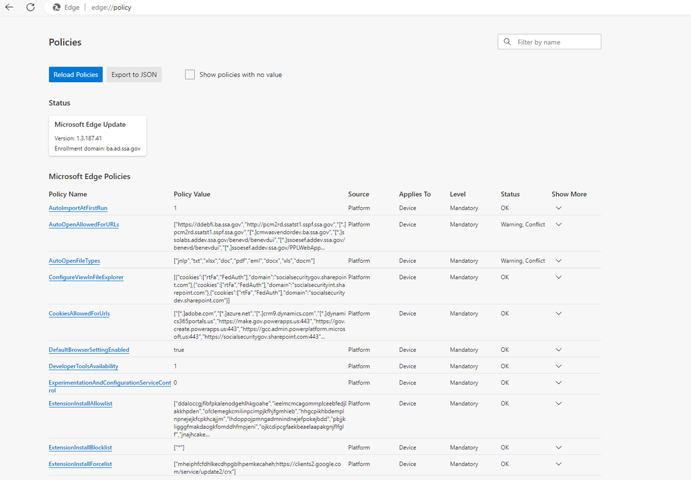Click the Status column header
Image resolution: width=691 pixels, height=480 pixels.
tap(510, 194)
